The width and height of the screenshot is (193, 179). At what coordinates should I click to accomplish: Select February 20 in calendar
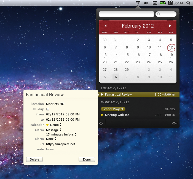pyautogui.click(x=104, y=62)
